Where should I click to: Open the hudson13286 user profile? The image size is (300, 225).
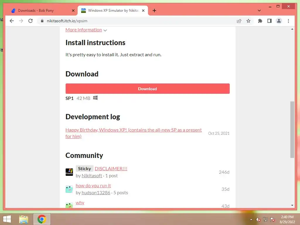click(x=96, y=193)
